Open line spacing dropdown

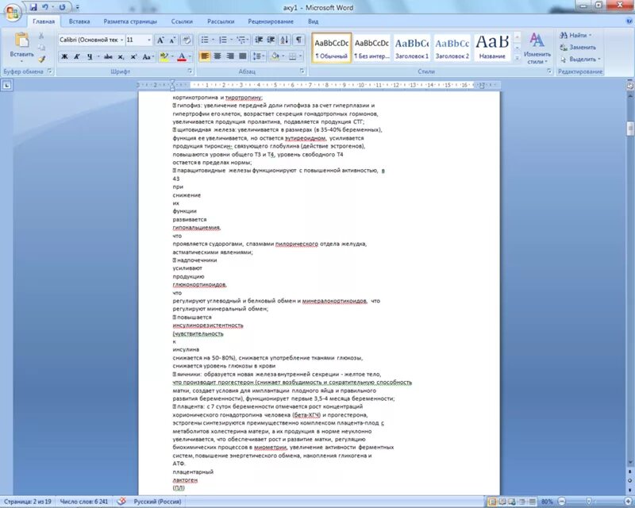click(x=259, y=56)
